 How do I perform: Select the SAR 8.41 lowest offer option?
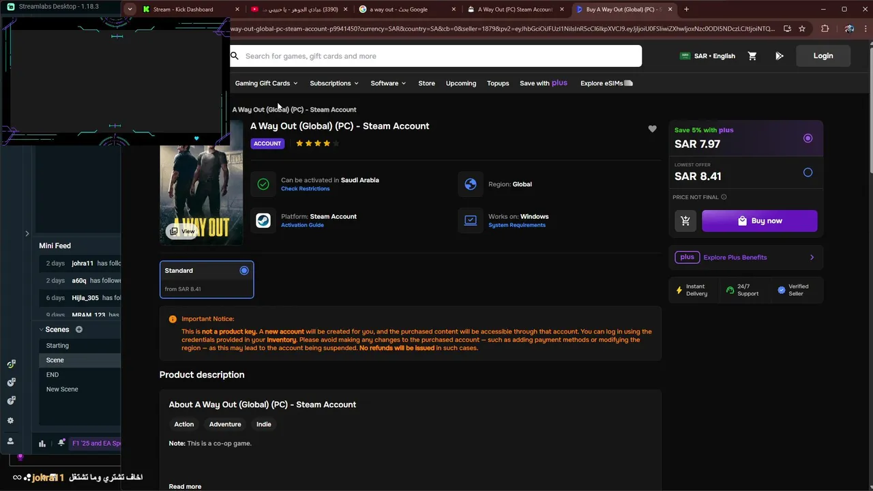point(808,173)
